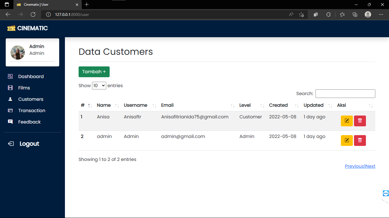The image size is (389, 218).
Task: Open Customers from the sidebar menu
Action: (x=31, y=99)
